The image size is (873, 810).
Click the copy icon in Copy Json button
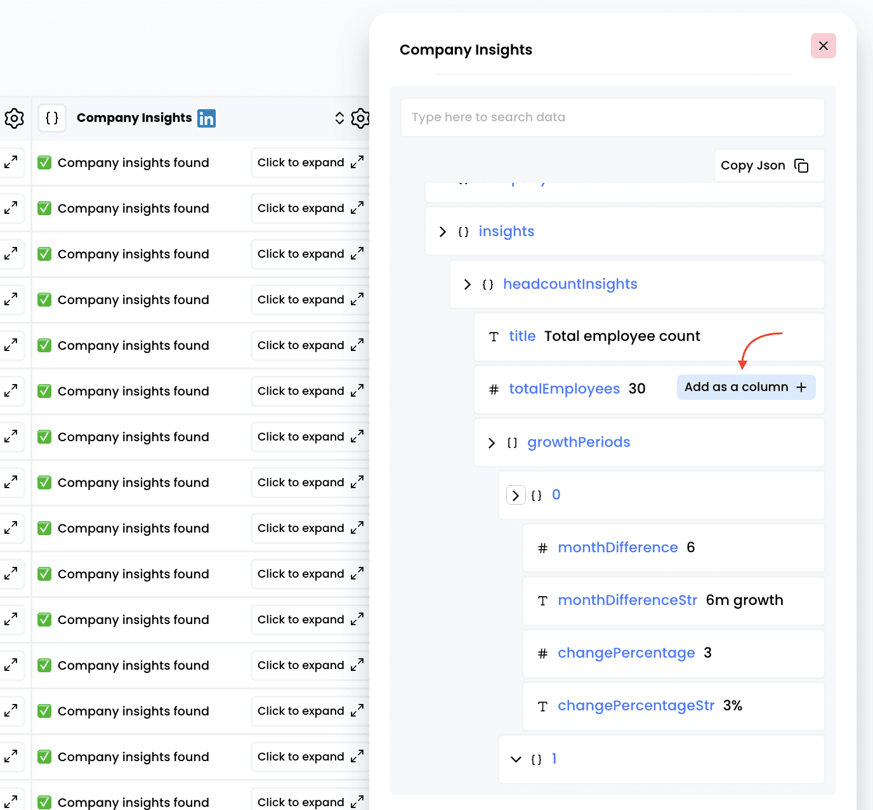click(801, 166)
